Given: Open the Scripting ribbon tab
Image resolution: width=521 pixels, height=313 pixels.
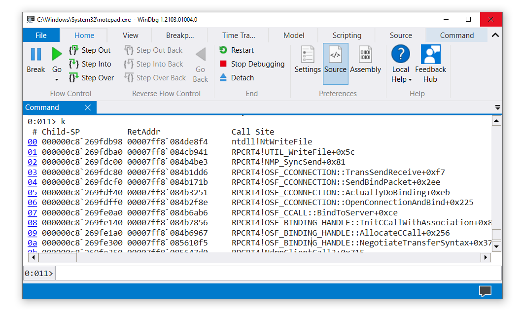Looking at the screenshot, I should (346, 35).
